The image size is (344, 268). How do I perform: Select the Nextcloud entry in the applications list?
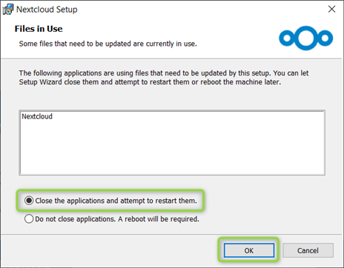click(x=37, y=116)
